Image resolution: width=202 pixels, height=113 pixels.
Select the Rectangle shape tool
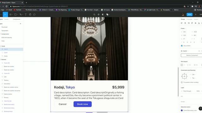(x=15, y=15)
